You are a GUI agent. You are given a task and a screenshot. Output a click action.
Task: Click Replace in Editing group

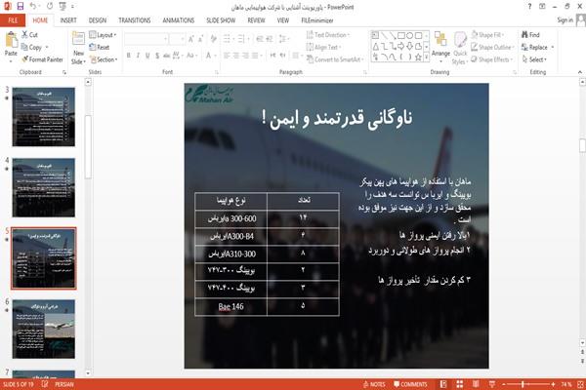pyautogui.click(x=537, y=47)
